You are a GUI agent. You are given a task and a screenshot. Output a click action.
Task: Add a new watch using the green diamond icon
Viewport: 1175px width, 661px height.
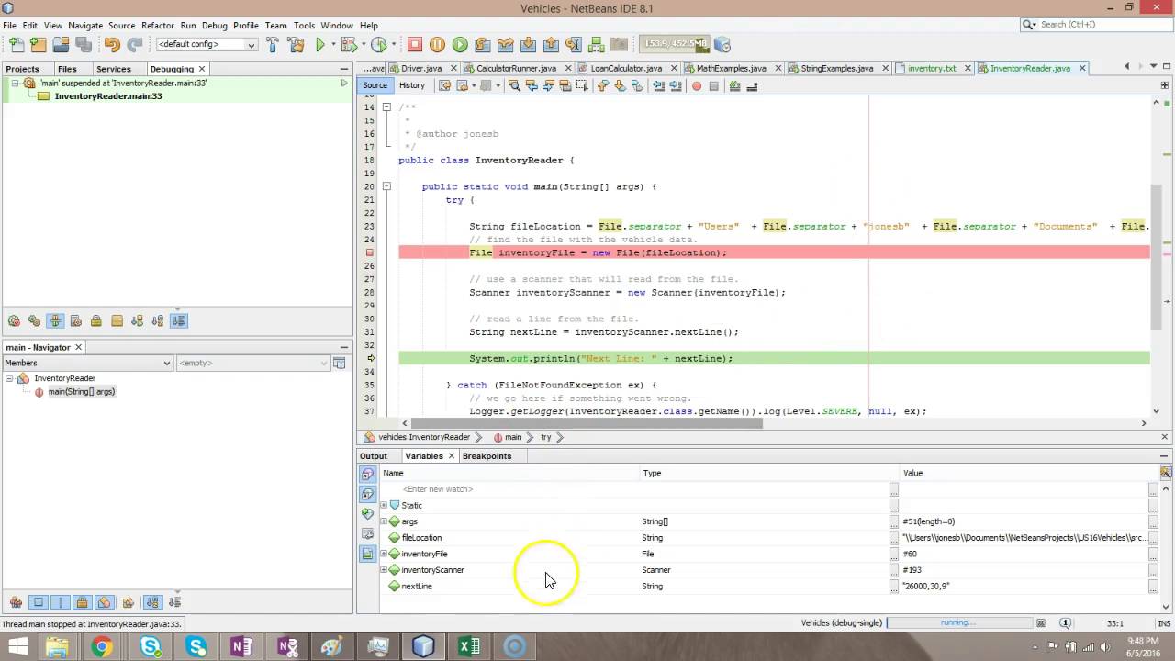pyautogui.click(x=367, y=513)
